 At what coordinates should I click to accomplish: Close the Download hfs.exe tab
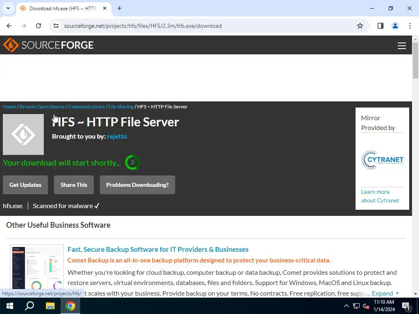(x=105, y=8)
